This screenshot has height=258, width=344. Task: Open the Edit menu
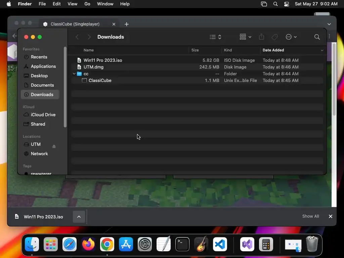[56, 4]
